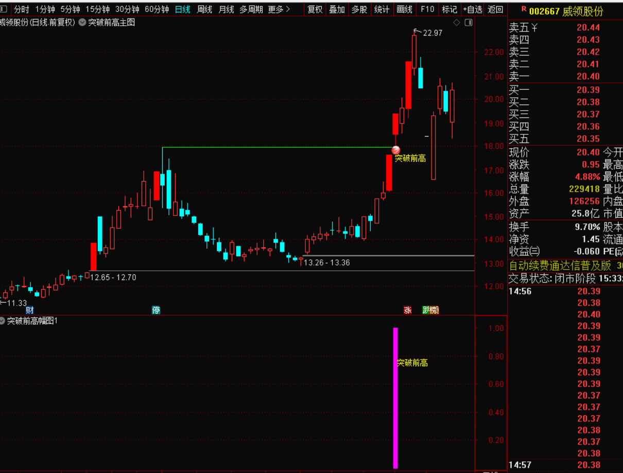
Task: Switch to the 周线 weekly period
Action: tap(204, 9)
